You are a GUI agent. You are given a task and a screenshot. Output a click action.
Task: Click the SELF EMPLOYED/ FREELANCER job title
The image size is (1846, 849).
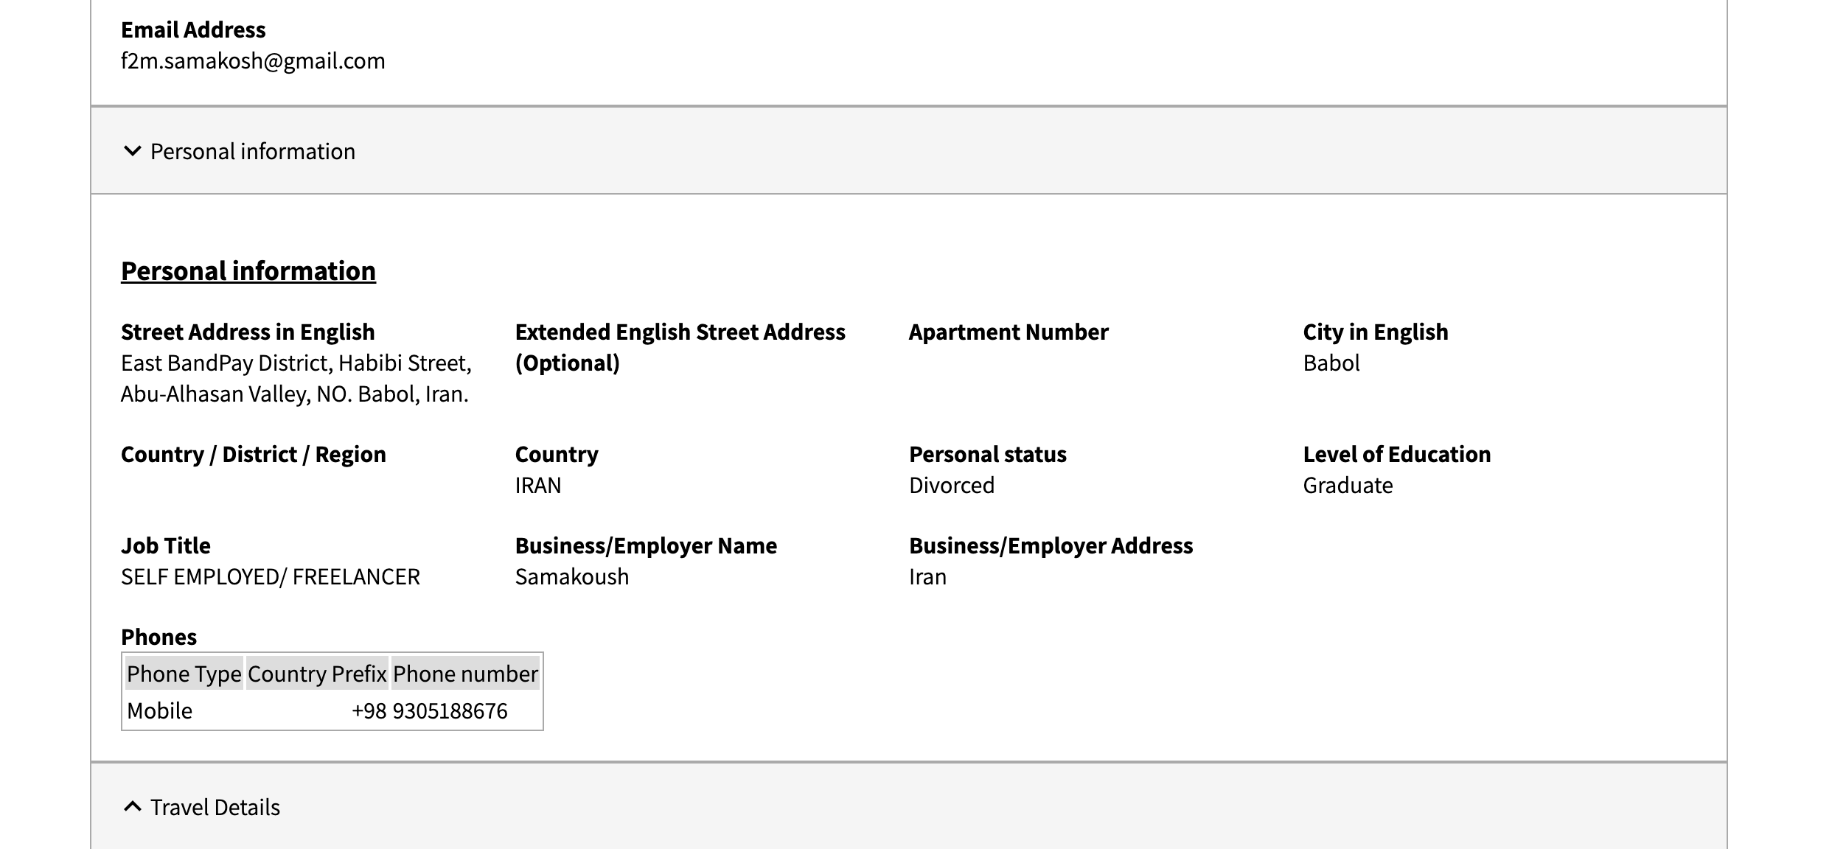(271, 577)
